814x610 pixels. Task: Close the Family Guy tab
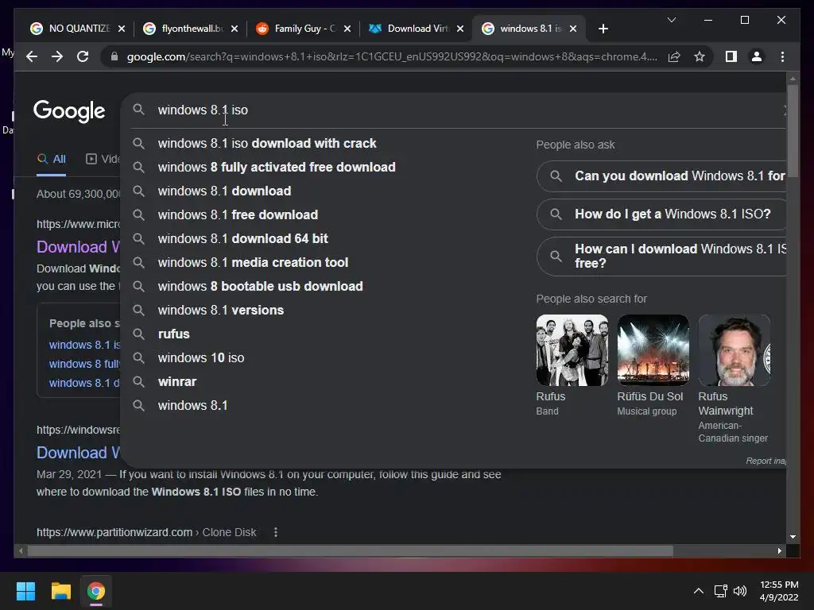[347, 29]
